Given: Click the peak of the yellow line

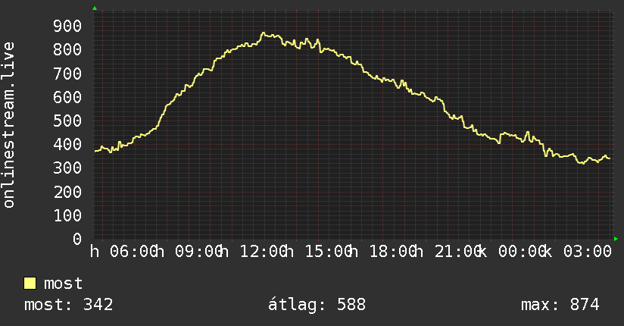Looking at the screenshot, I should coord(263,33).
